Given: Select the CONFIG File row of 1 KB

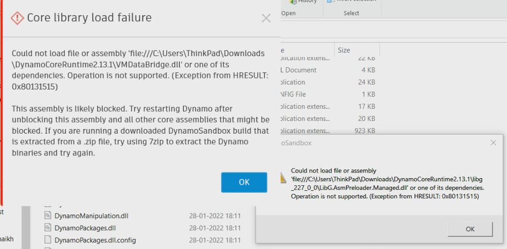Looking at the screenshot, I should 328,94.
